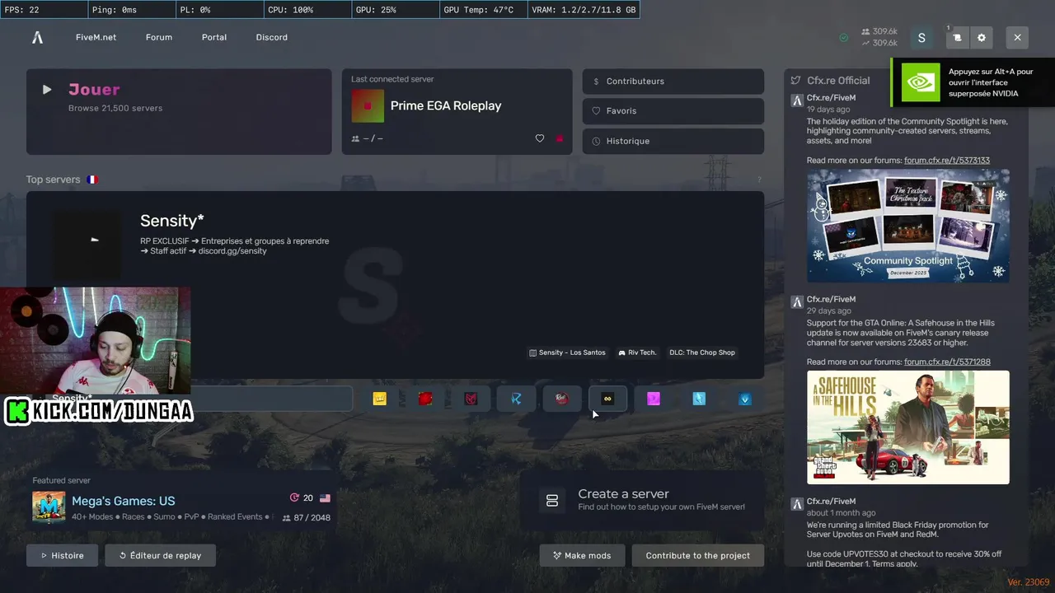Click the server stack icon beside Create a server

point(552,501)
